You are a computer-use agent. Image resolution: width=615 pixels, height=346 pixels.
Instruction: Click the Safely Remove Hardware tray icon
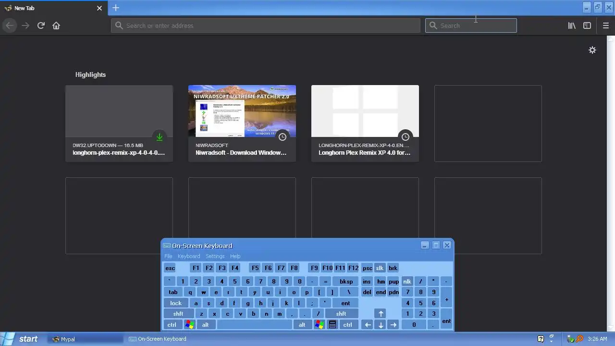click(x=571, y=339)
